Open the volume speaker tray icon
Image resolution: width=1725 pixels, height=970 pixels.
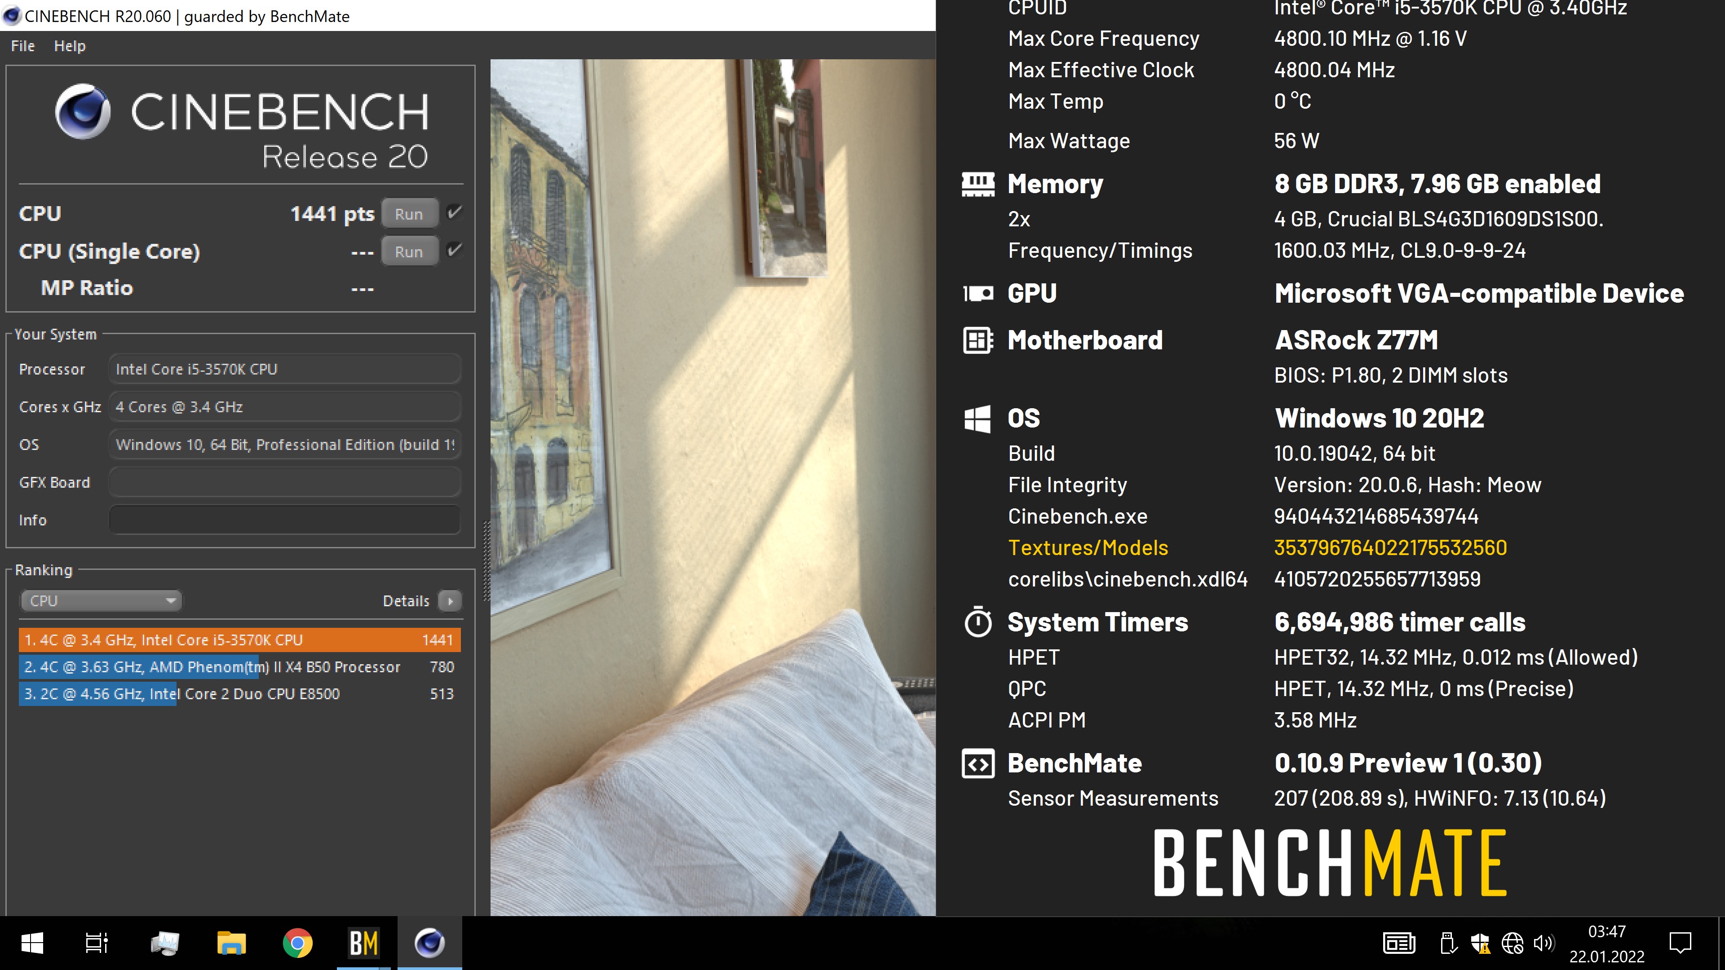1544,943
